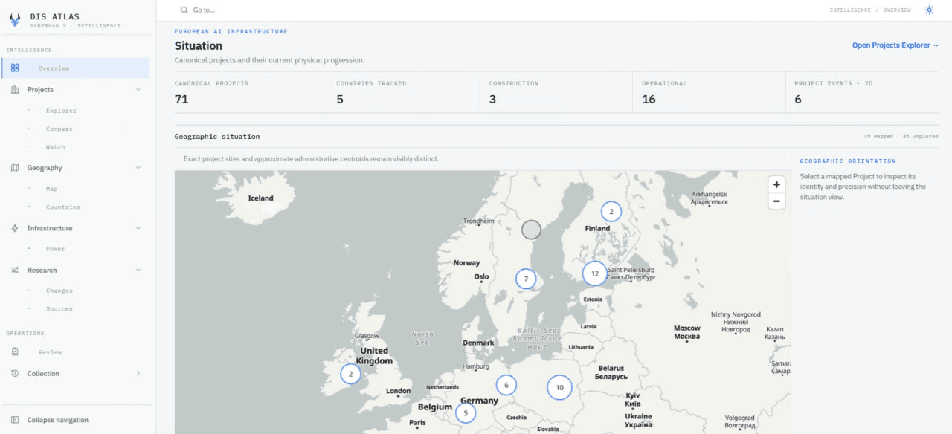Image resolution: width=952 pixels, height=434 pixels.
Task: Select the cluster marker showing 6
Action: [506, 385]
